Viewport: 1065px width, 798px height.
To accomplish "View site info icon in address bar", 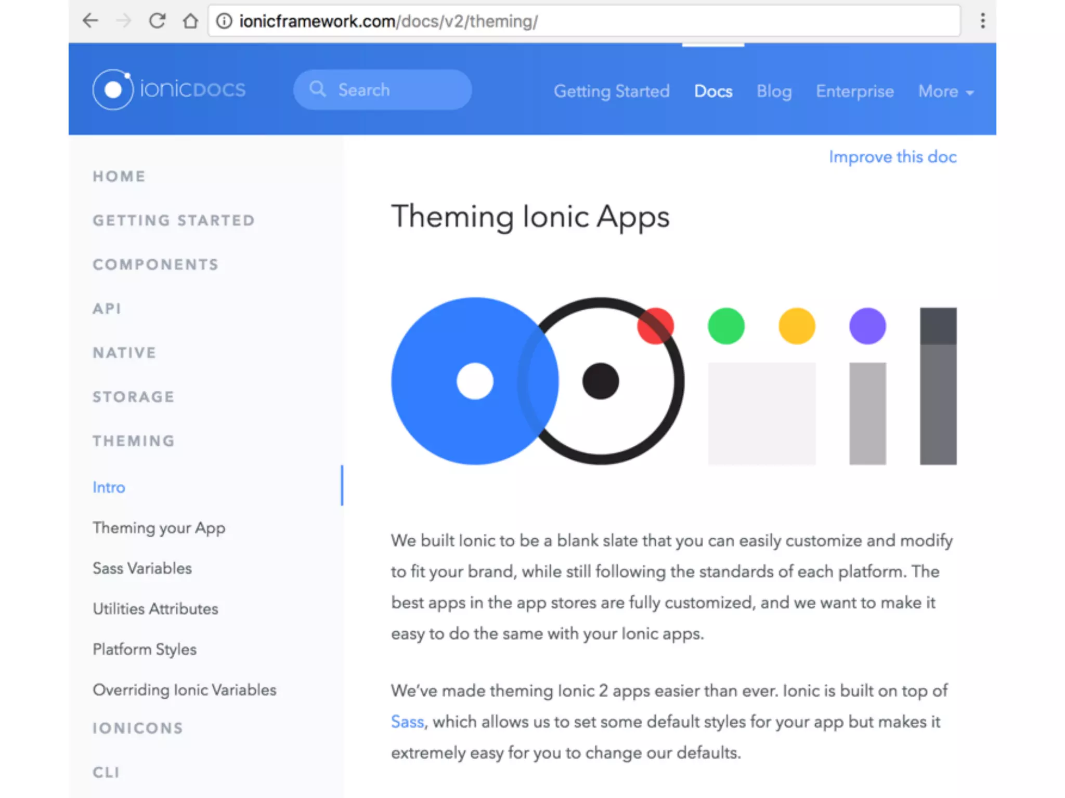I will click(x=224, y=21).
